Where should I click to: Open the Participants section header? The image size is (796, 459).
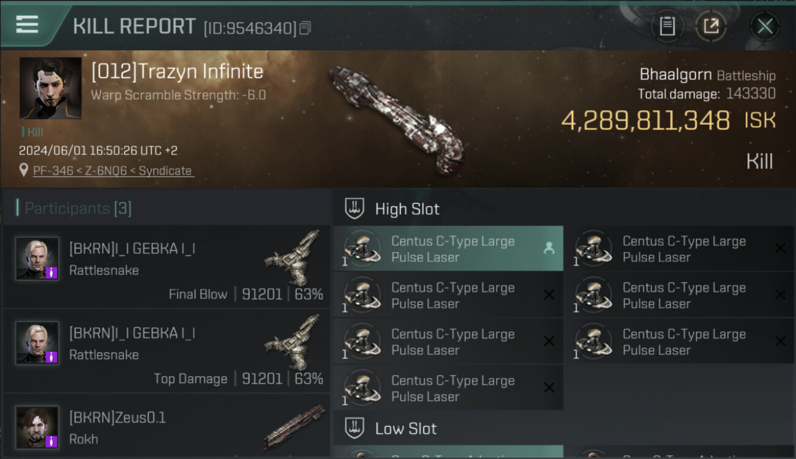(74, 209)
